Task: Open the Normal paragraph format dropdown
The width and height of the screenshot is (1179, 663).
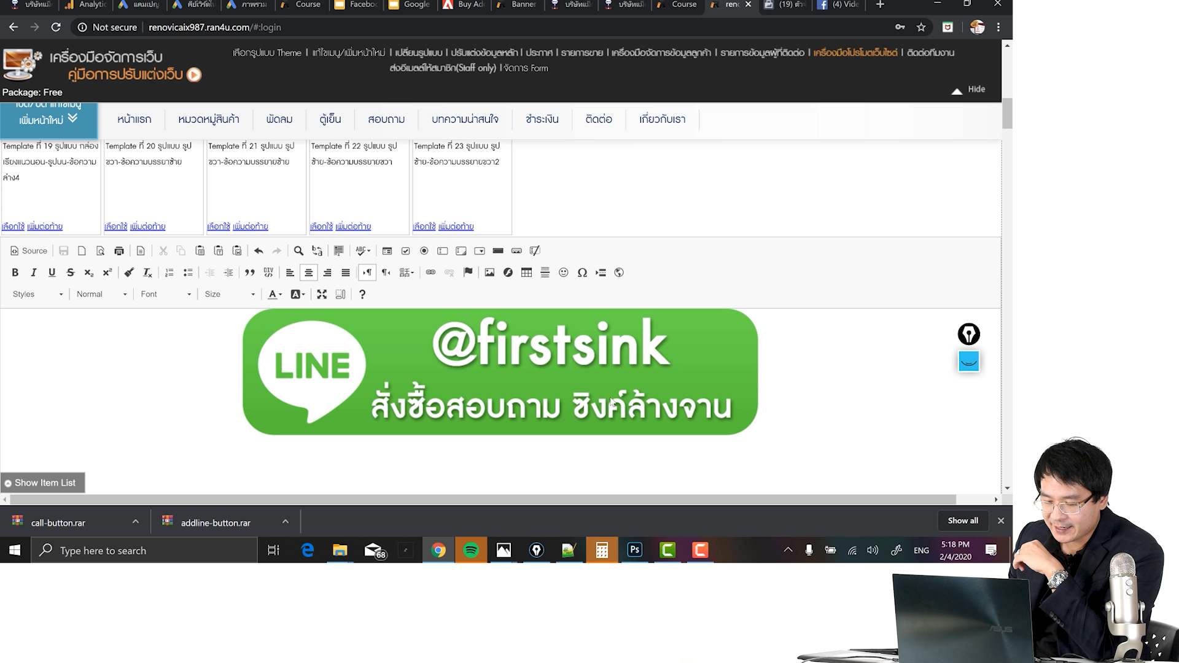Action: pyautogui.click(x=102, y=295)
